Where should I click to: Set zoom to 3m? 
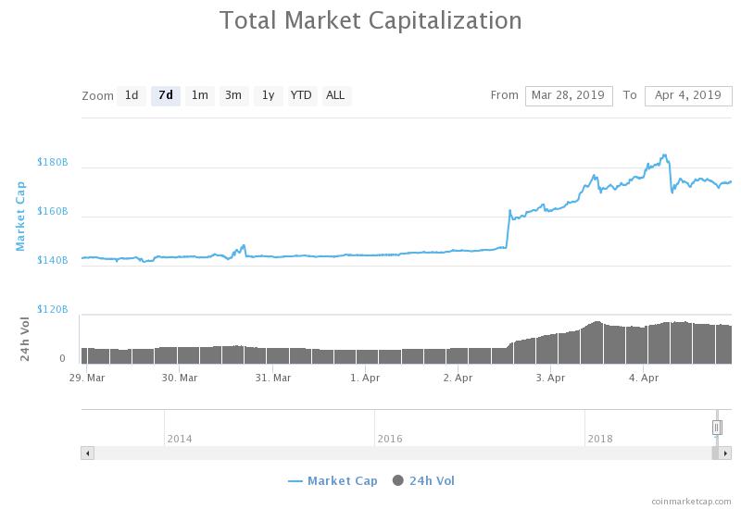click(x=233, y=95)
